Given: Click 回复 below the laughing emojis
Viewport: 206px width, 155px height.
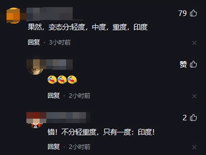Looking at the screenshot, I should pos(54,96).
